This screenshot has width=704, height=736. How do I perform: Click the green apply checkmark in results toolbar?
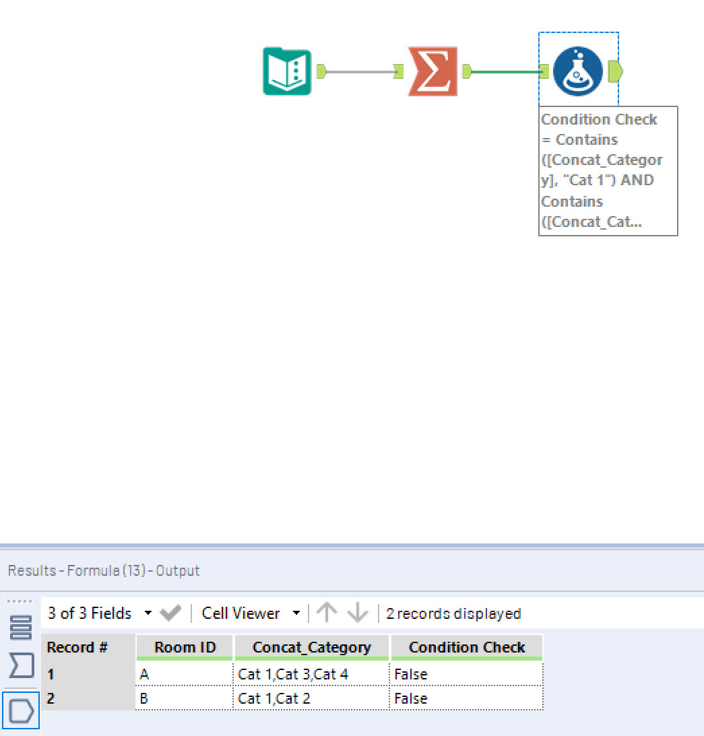[x=170, y=613]
